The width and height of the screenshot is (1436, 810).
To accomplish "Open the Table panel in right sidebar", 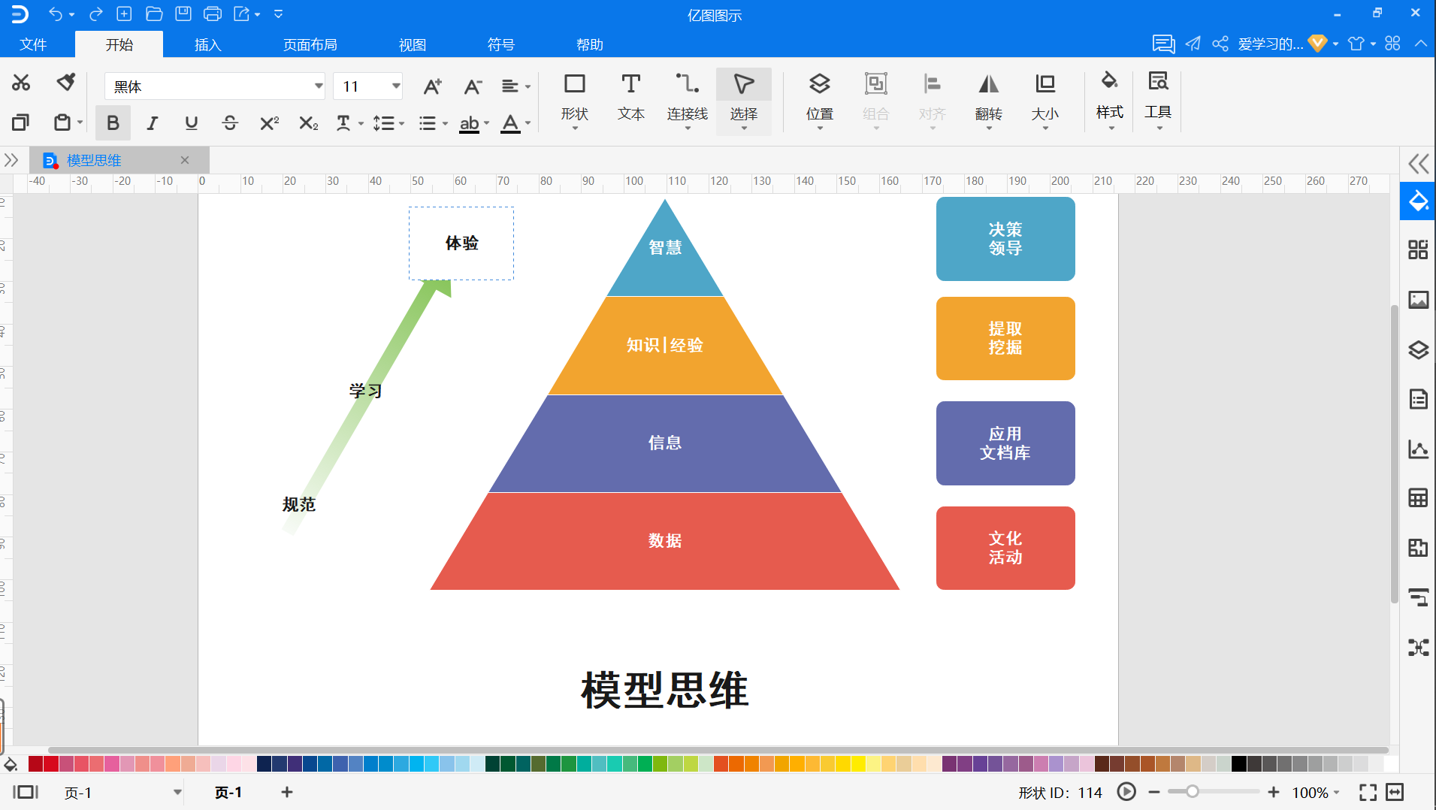I will coord(1418,497).
